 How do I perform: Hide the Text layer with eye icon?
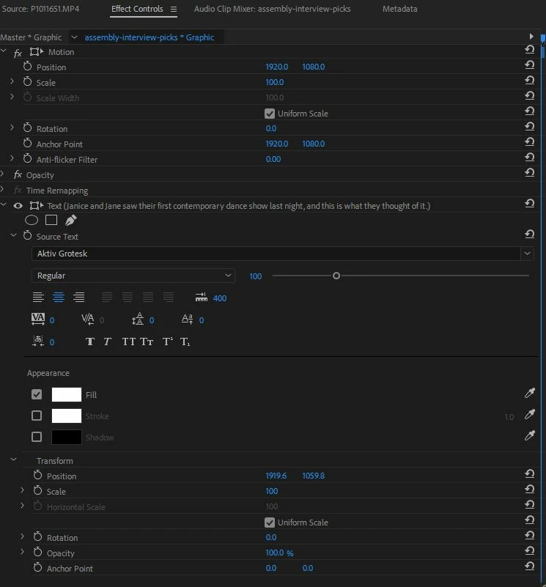point(18,205)
